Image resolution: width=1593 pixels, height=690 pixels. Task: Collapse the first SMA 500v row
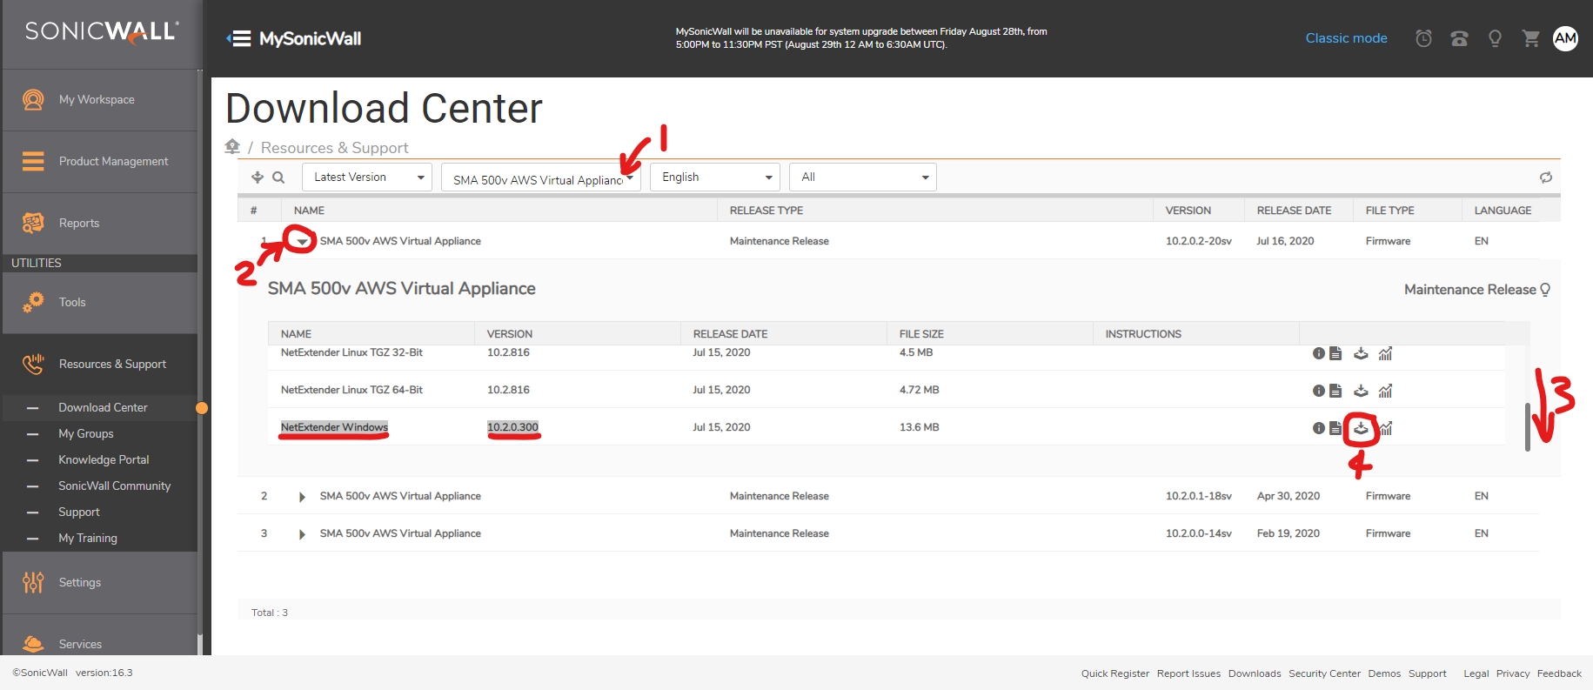pos(302,241)
